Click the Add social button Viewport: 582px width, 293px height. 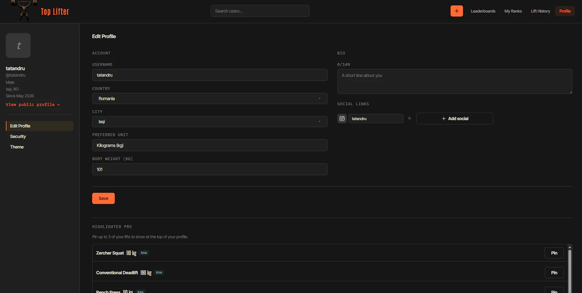pyautogui.click(x=455, y=119)
